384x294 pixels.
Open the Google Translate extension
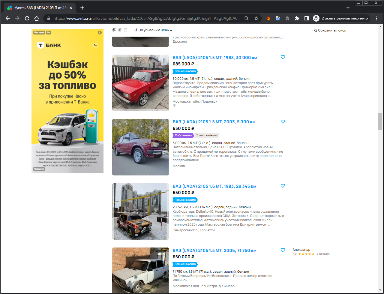point(278,18)
